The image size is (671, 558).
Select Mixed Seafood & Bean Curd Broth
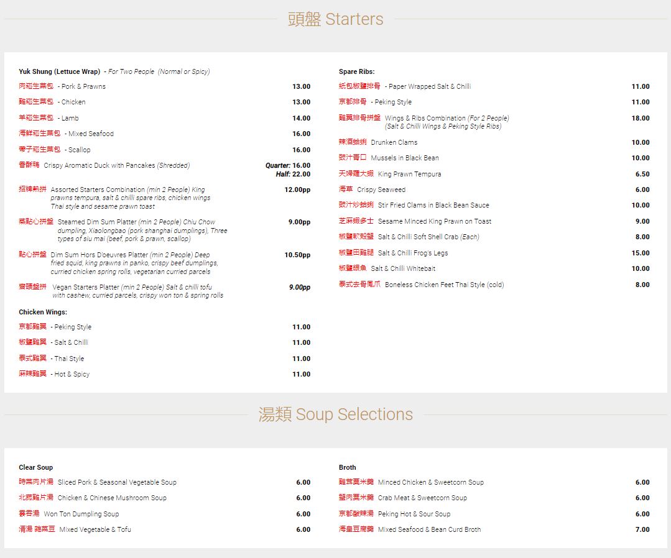tap(429, 529)
